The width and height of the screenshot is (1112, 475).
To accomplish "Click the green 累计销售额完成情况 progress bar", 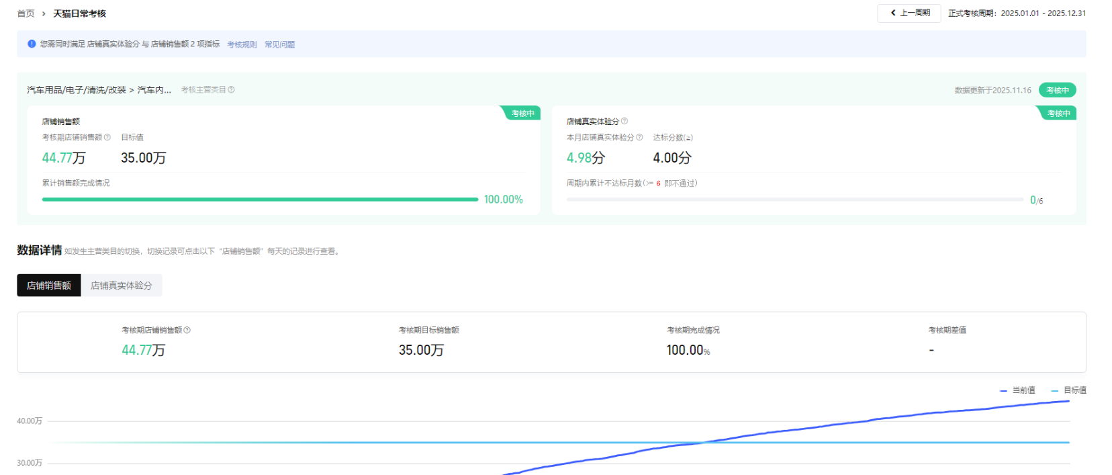I will point(260,200).
